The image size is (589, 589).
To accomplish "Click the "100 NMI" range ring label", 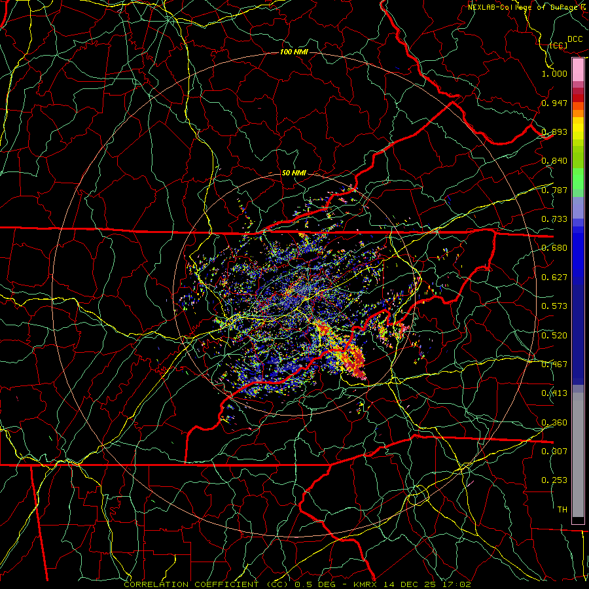I will (294, 52).
